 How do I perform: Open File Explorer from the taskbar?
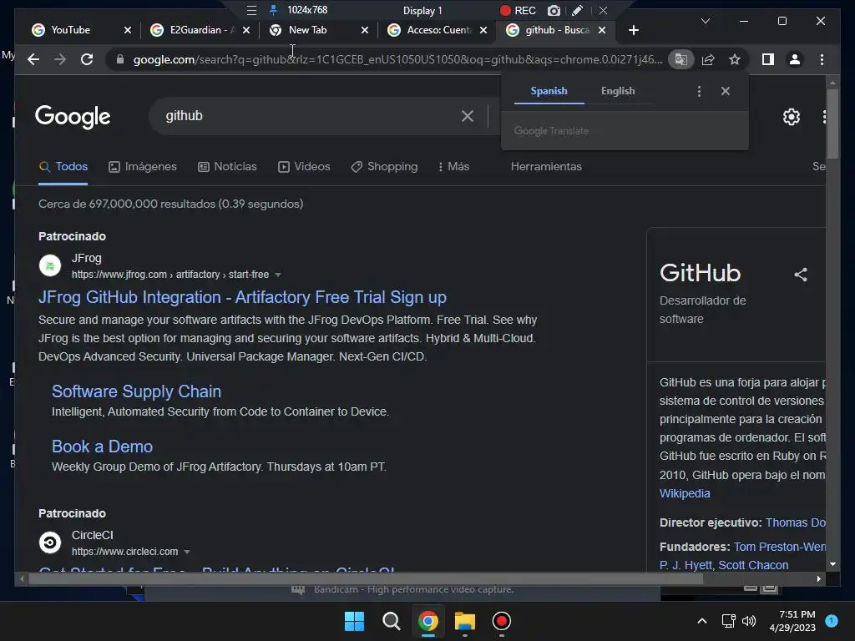(464, 621)
